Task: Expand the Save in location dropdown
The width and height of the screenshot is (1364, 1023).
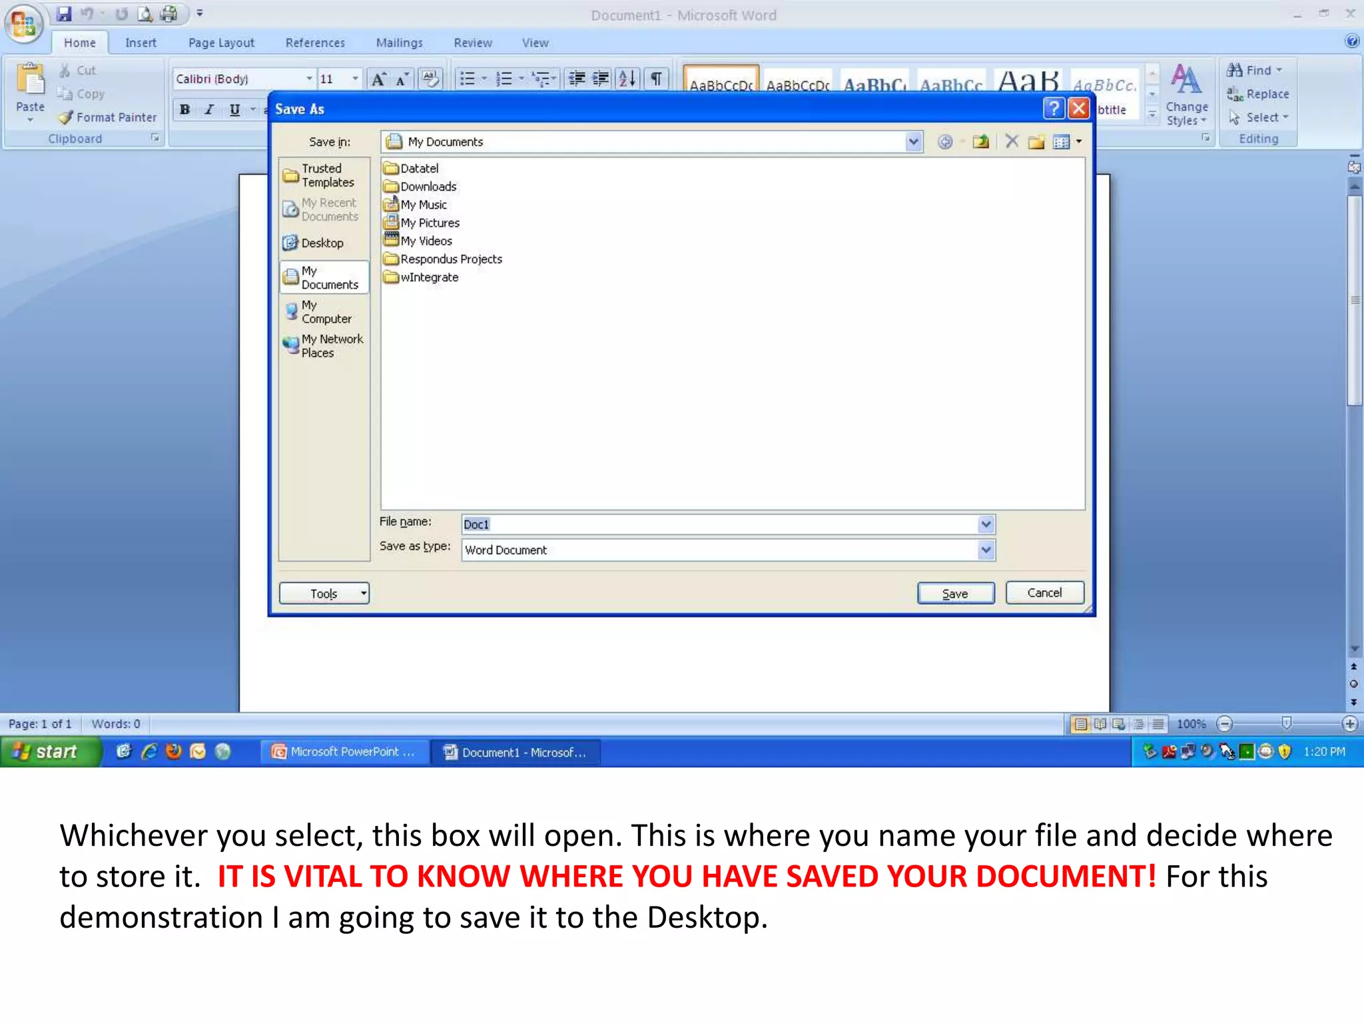Action: 913,142
